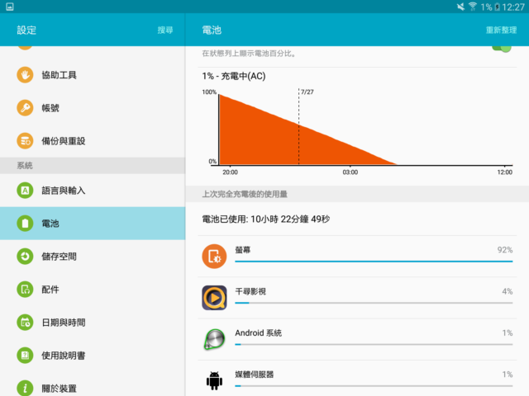This screenshot has height=396, width=529.
Task: Tap the 設定 title
Action: click(26, 31)
